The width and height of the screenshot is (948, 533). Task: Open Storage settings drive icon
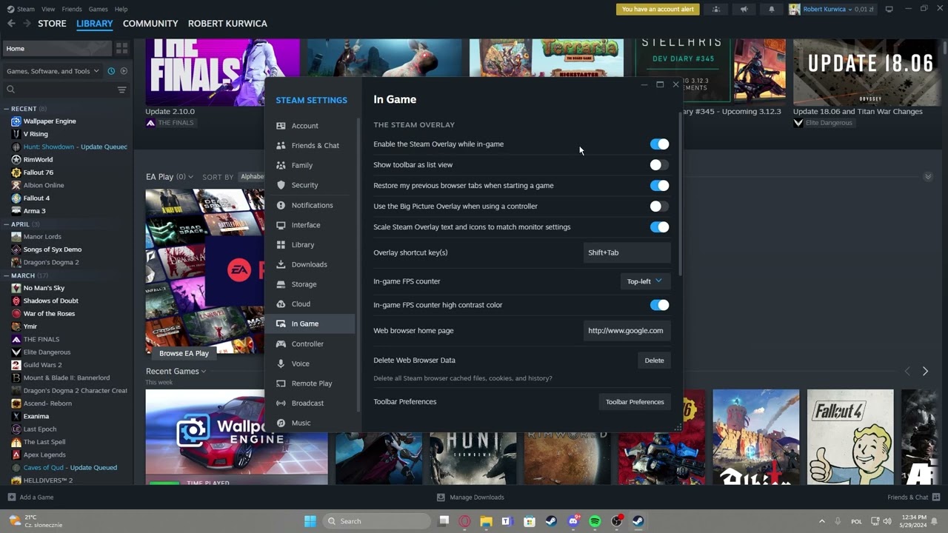click(x=281, y=284)
